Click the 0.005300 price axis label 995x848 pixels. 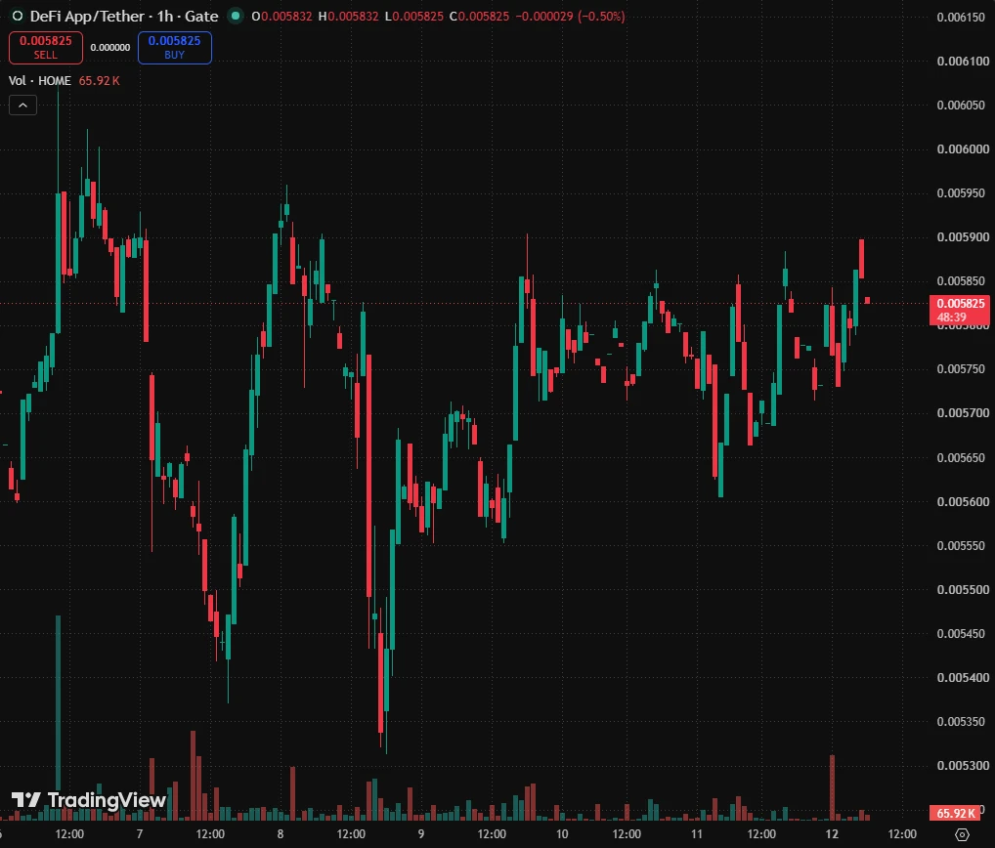coord(963,766)
